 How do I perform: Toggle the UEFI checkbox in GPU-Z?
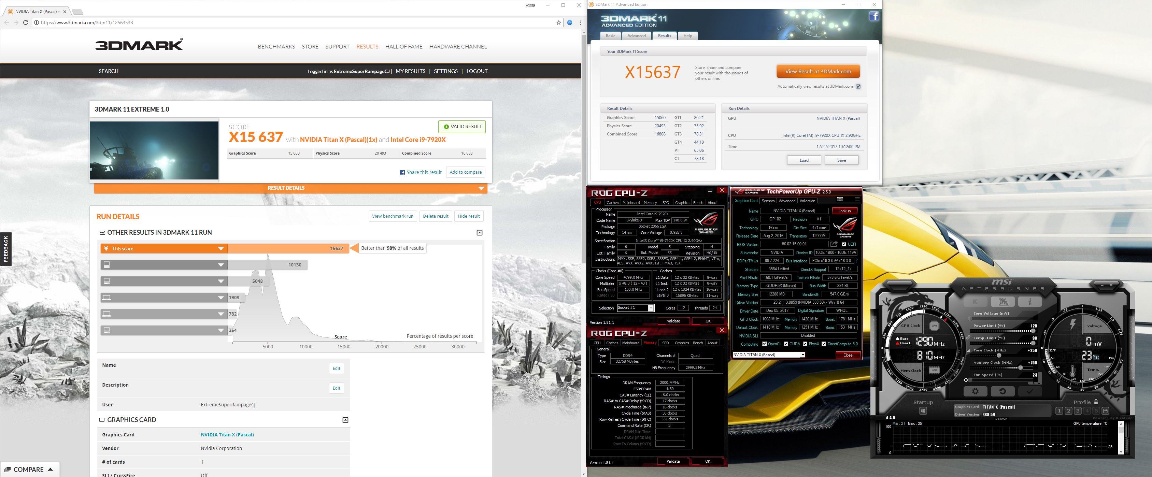[844, 245]
